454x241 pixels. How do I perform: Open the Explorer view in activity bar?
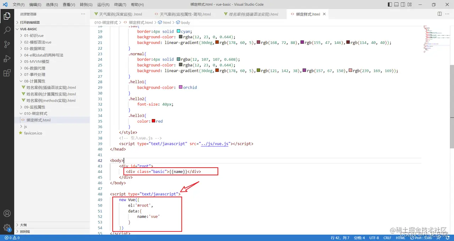point(7,16)
